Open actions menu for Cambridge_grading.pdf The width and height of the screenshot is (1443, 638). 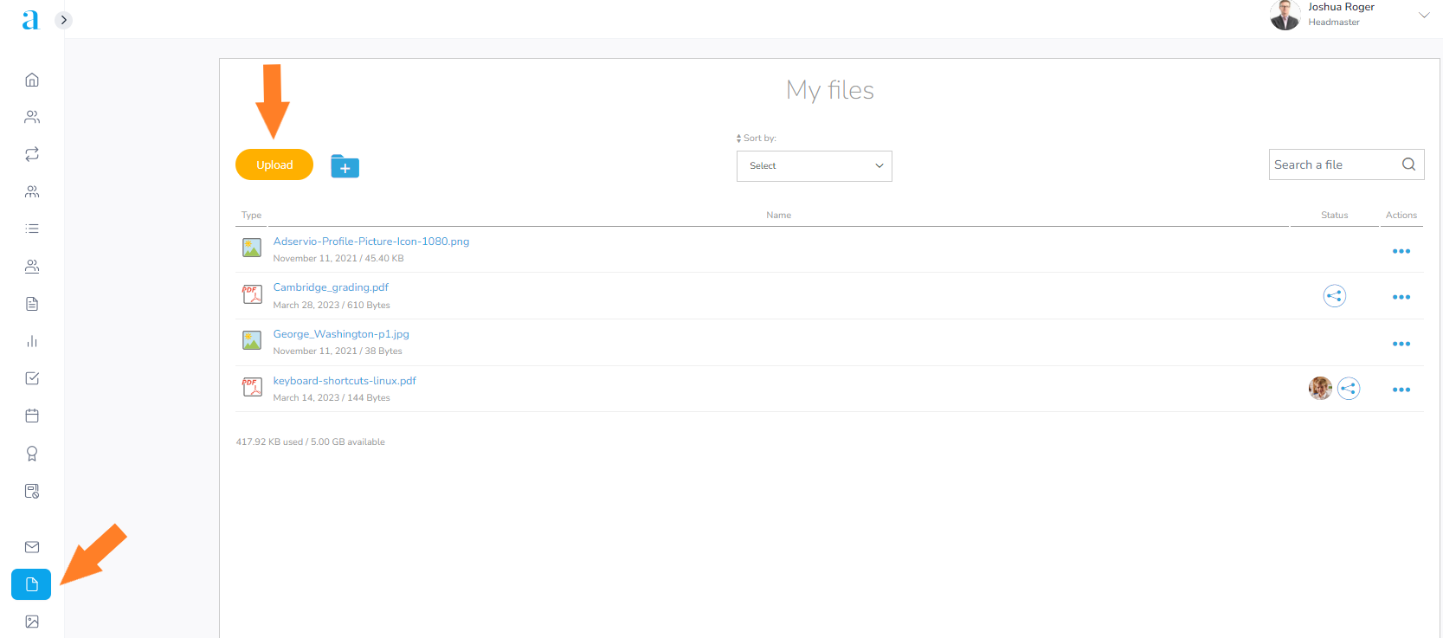coord(1401,297)
